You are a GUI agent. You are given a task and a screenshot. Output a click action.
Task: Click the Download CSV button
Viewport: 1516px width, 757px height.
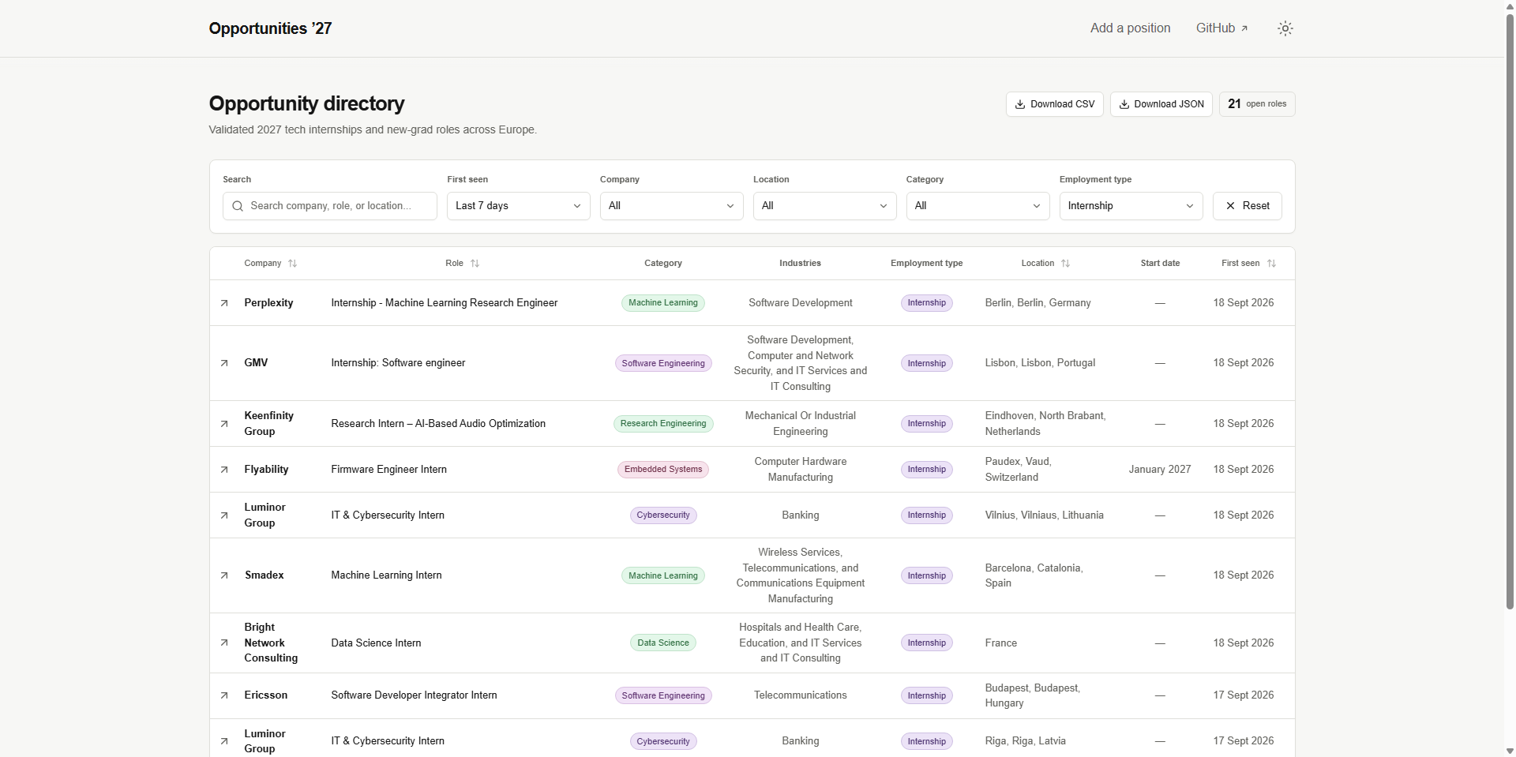tap(1054, 104)
